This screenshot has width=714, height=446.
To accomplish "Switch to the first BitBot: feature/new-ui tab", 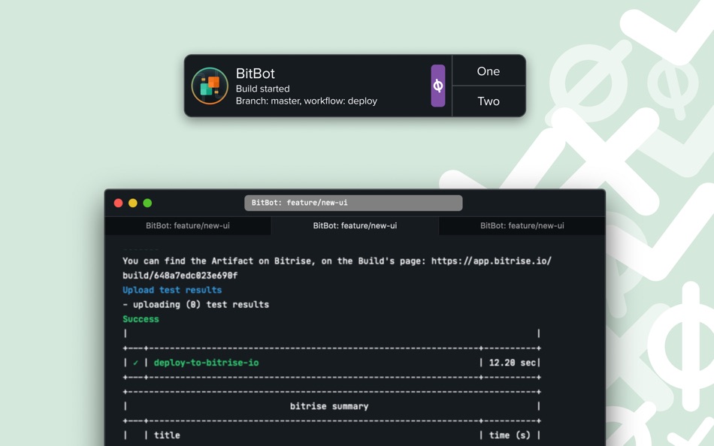I will [188, 226].
